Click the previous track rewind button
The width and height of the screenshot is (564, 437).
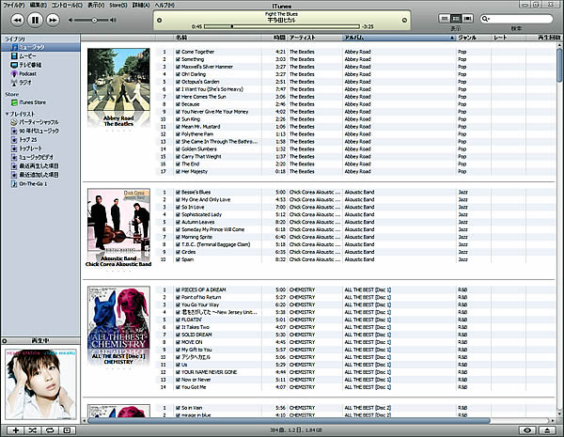click(x=17, y=20)
